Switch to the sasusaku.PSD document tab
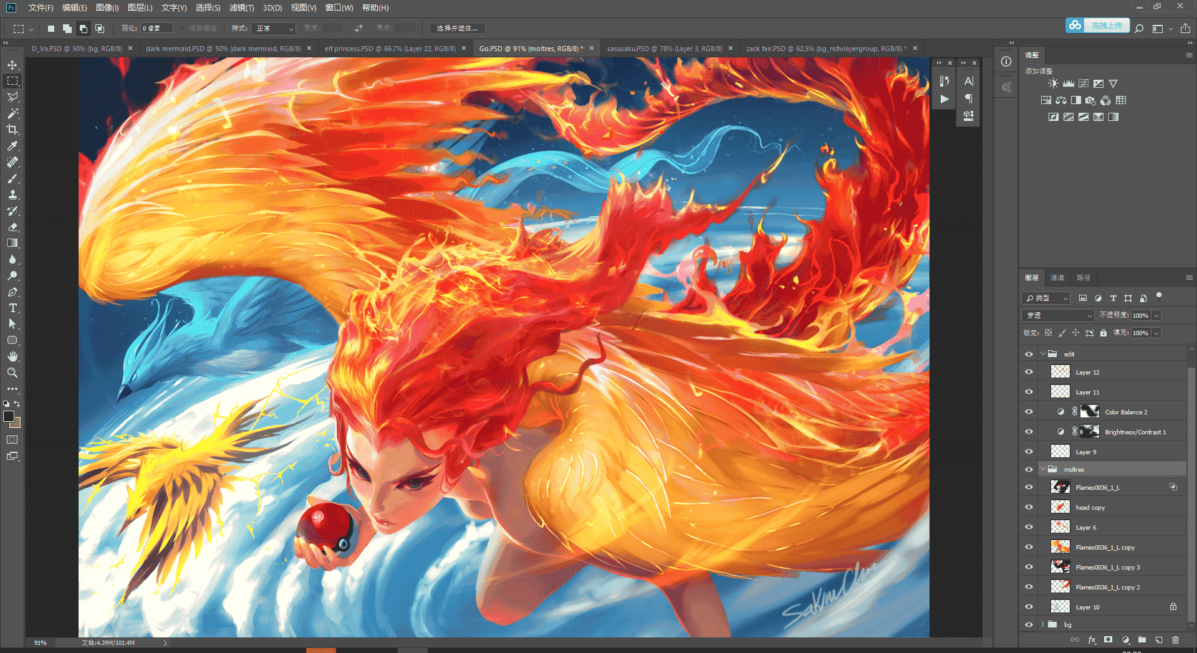Screen dimensions: 1197x653 [665, 49]
